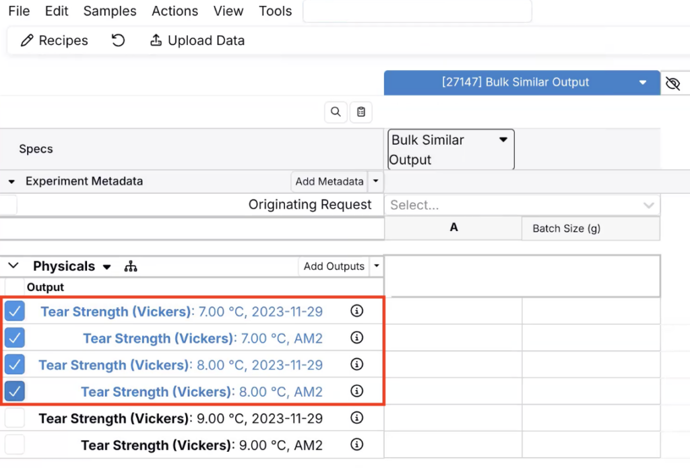The height and width of the screenshot is (468, 690).
Task: Collapse the Experiment Metadata section
Action: (x=11, y=182)
